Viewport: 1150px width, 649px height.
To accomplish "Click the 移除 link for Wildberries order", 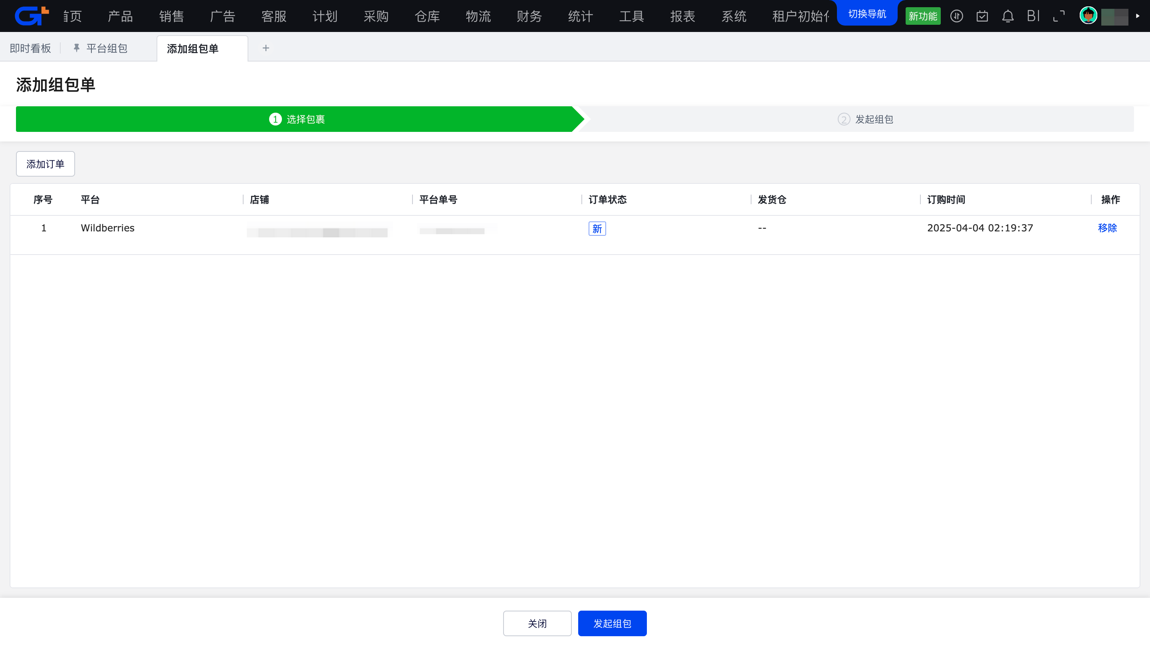I will (x=1107, y=228).
